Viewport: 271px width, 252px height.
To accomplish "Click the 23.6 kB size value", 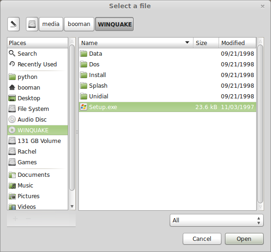I will [206, 107].
